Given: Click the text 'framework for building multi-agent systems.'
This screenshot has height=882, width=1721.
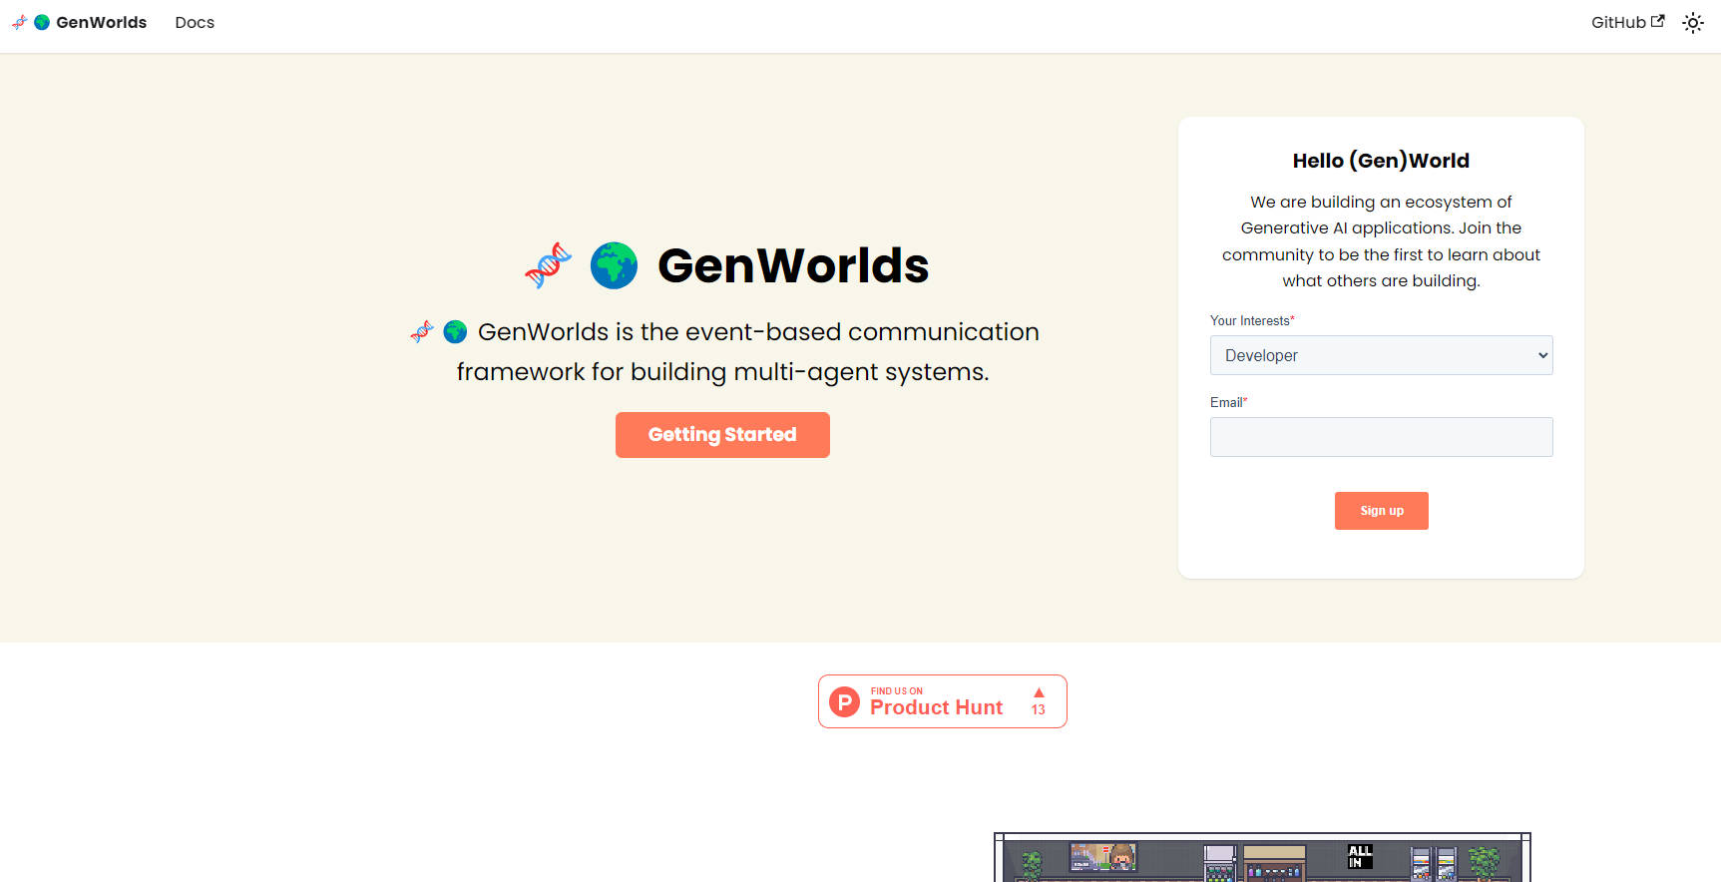Looking at the screenshot, I should [722, 372].
